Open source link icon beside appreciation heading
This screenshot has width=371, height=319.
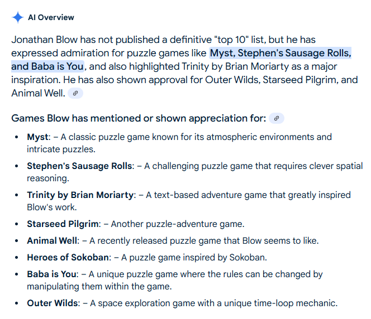point(276,118)
